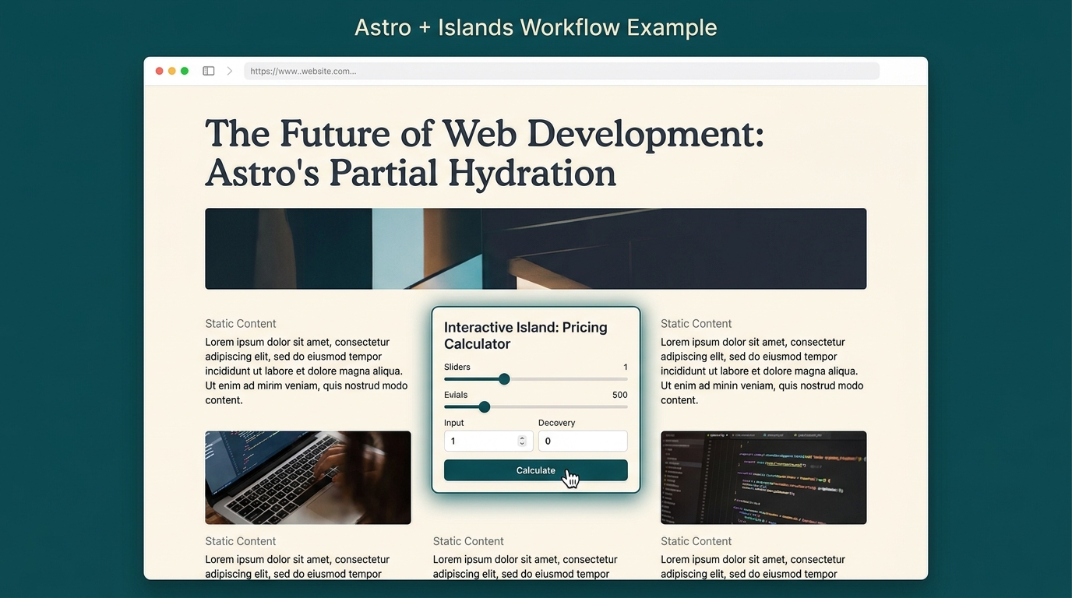Click the "Decovery" field label
The height and width of the screenshot is (598, 1072).
pos(557,423)
